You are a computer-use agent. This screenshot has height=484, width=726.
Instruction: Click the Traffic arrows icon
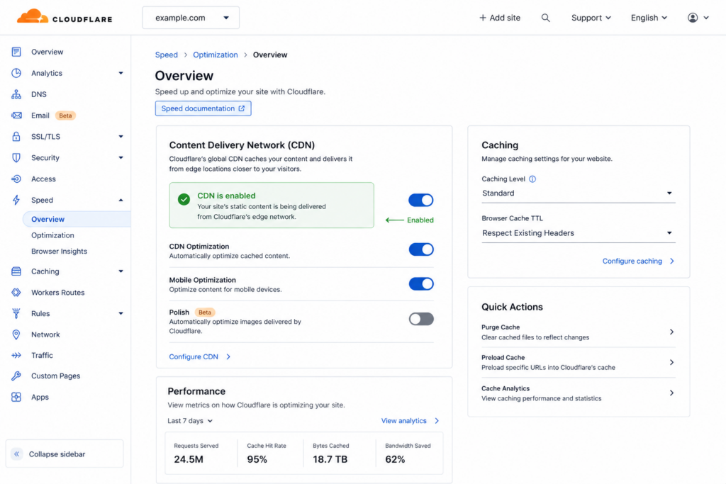16,355
